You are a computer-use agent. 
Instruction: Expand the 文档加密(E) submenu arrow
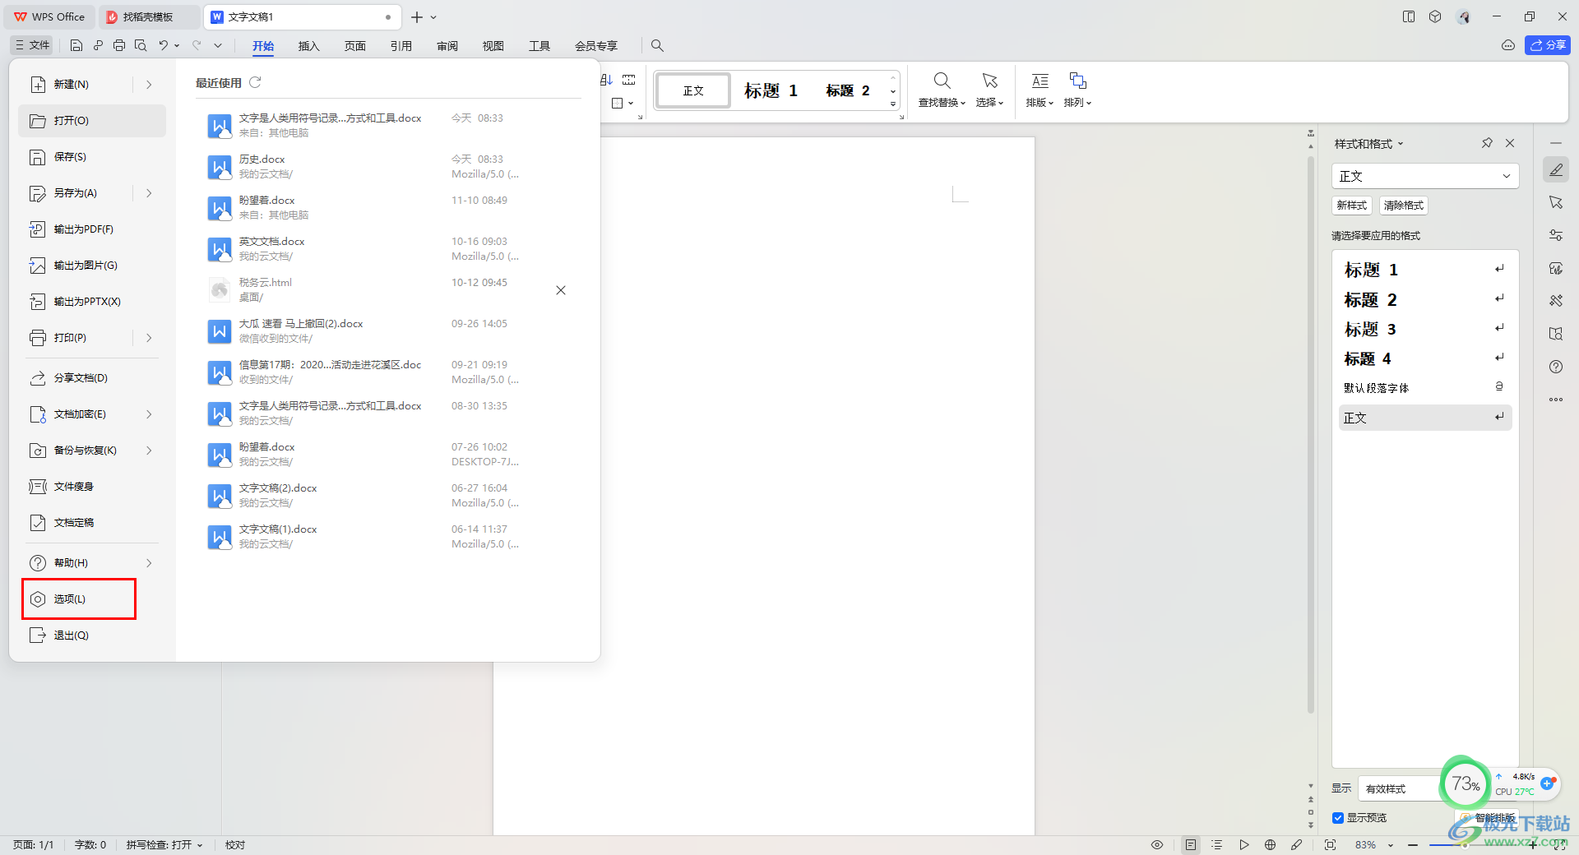pos(149,414)
